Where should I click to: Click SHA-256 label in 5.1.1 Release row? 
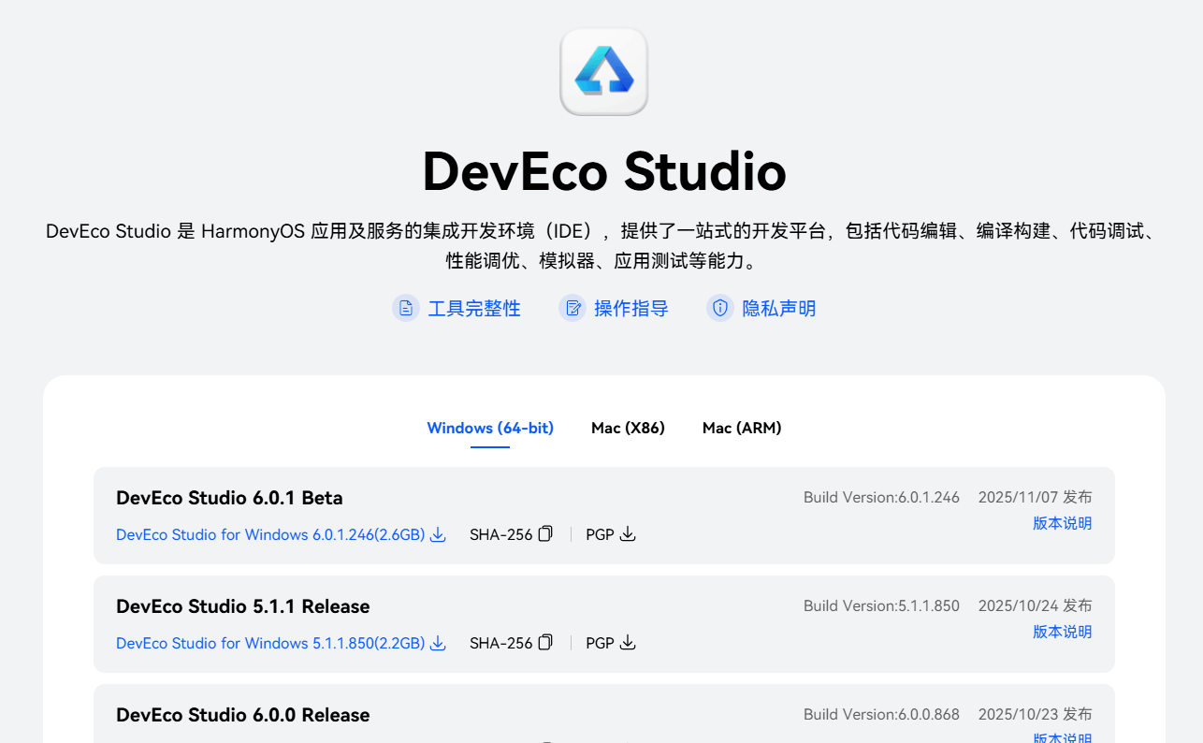click(x=500, y=643)
